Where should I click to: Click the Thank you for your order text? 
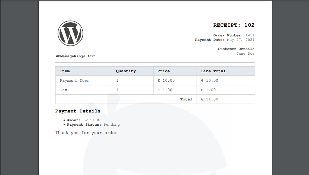86,133
